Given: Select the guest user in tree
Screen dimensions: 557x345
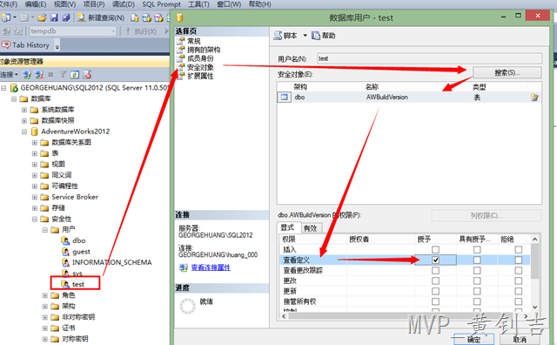Looking at the screenshot, I should [x=81, y=252].
